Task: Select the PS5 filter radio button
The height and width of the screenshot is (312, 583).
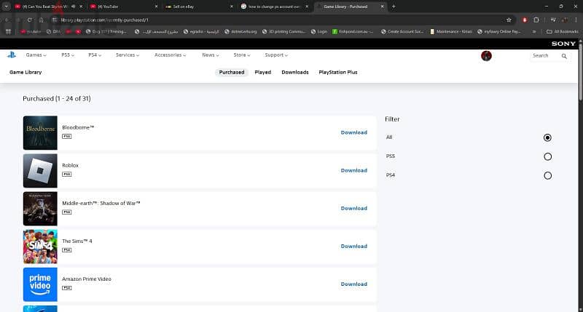Action: tap(547, 156)
